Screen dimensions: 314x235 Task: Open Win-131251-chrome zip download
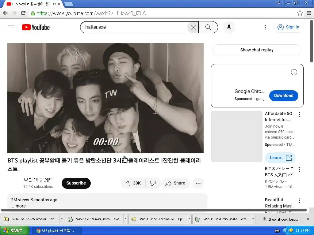[x=158, y=219]
